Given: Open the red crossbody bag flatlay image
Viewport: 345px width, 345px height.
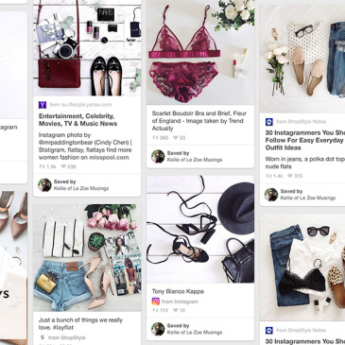Looking at the screenshot, I should click(x=87, y=48).
